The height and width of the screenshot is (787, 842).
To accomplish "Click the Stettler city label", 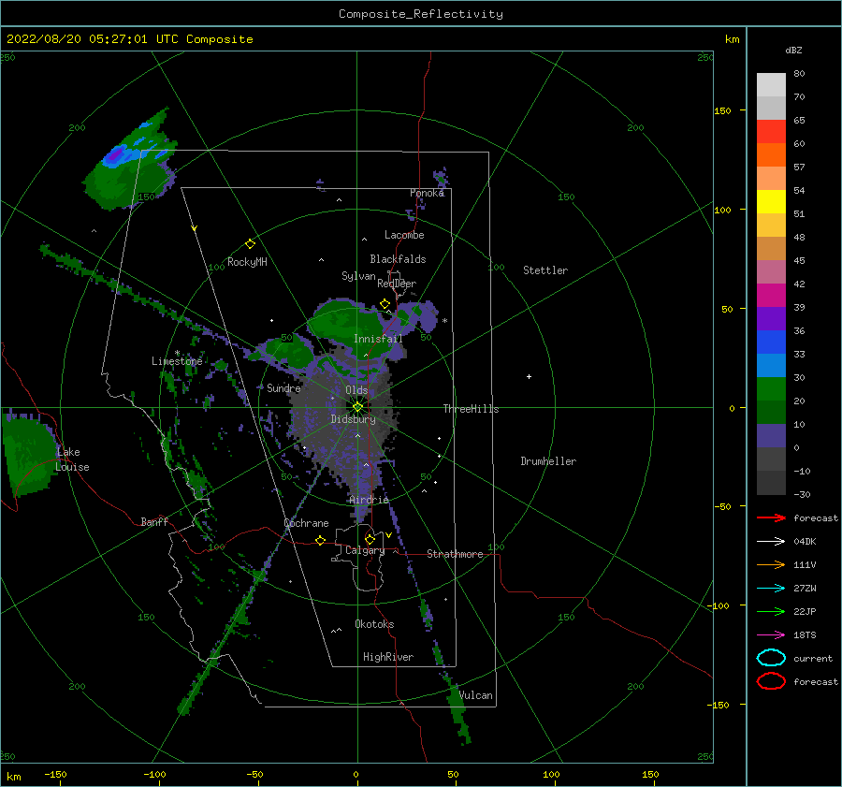I will [x=545, y=270].
